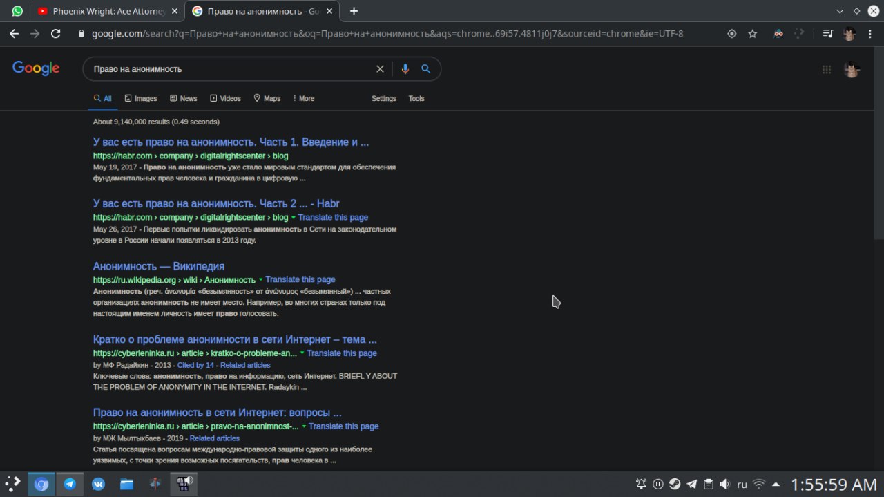Image resolution: width=884 pixels, height=497 pixels.
Task: Open a new browser tab
Action: click(354, 11)
